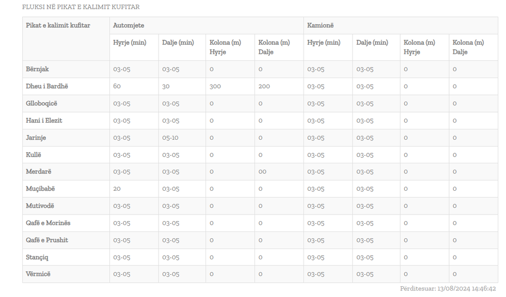
Task: Click the 00 cell in Merdarë row
Action: 262,171
